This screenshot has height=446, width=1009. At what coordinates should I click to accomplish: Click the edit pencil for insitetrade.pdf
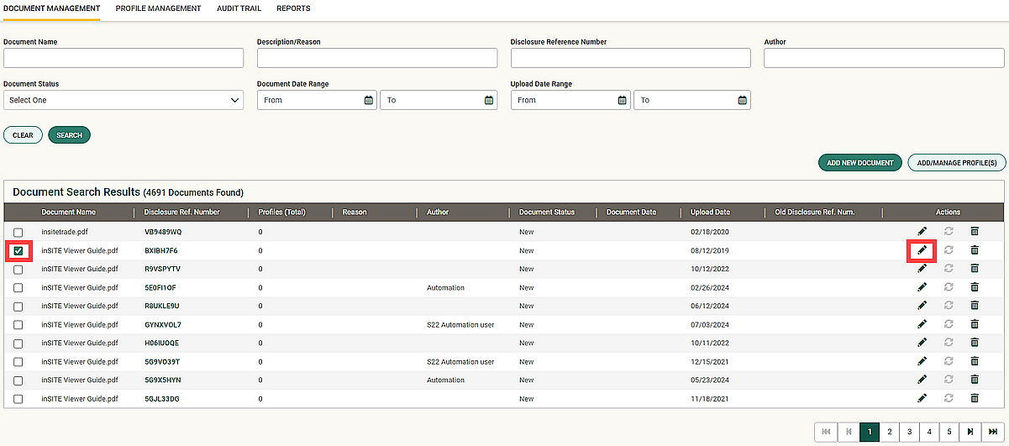click(x=922, y=231)
